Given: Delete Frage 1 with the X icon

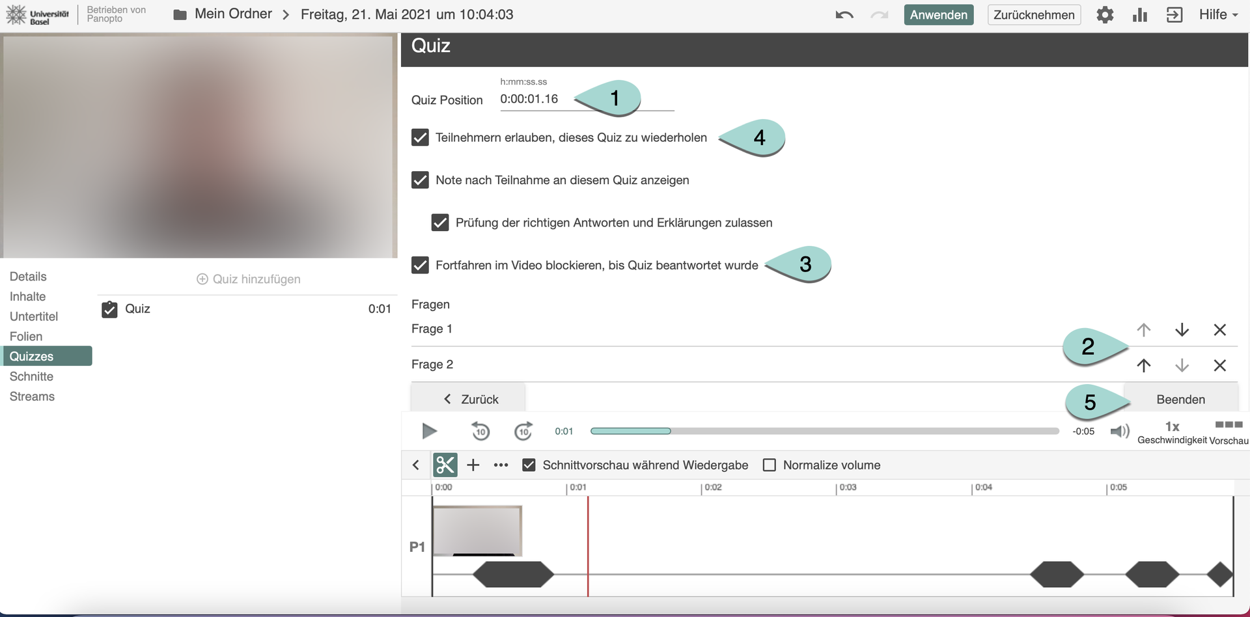Looking at the screenshot, I should pyautogui.click(x=1219, y=330).
